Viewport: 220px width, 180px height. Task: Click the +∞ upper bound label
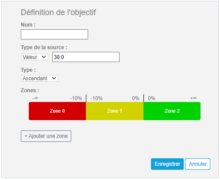(x=193, y=98)
